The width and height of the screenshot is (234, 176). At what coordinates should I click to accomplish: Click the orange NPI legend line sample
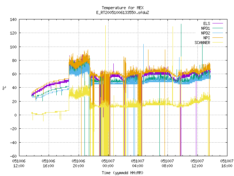218,37
